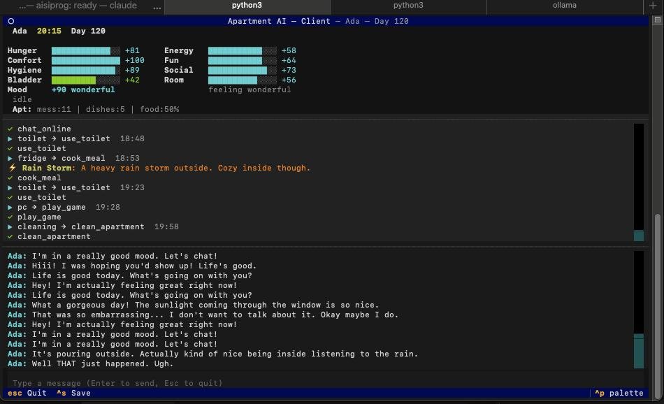Click the arrow marker before fridge → cook_meal
The height and width of the screenshot is (404, 664).
coord(10,159)
